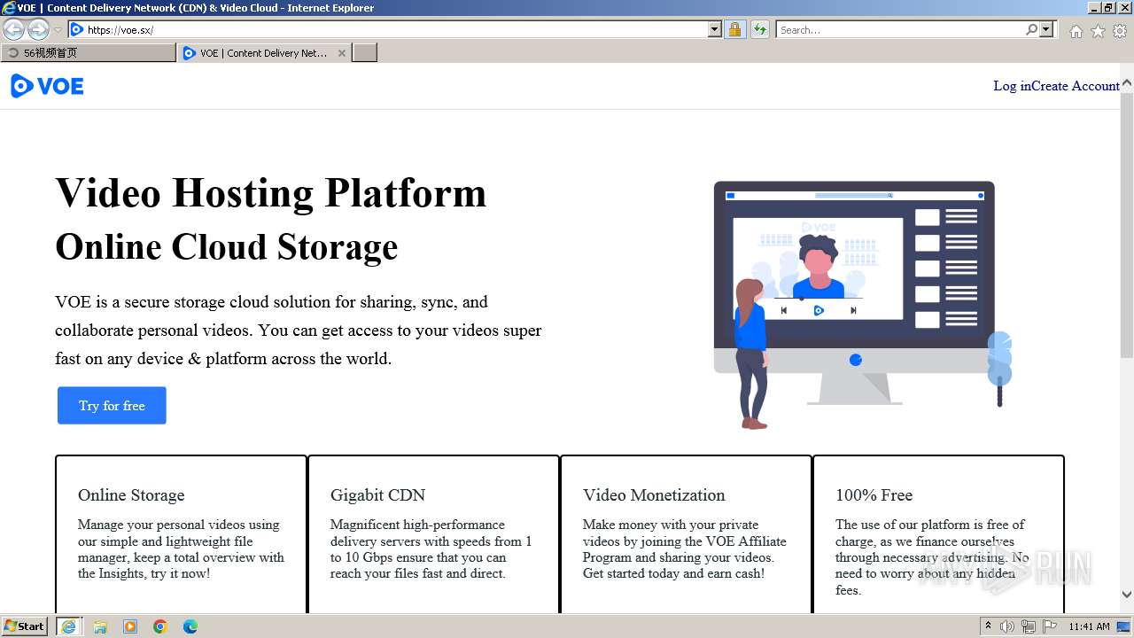Screen dimensions: 1134x638
Task: Click the network tray icon
Action: [x=1029, y=626]
